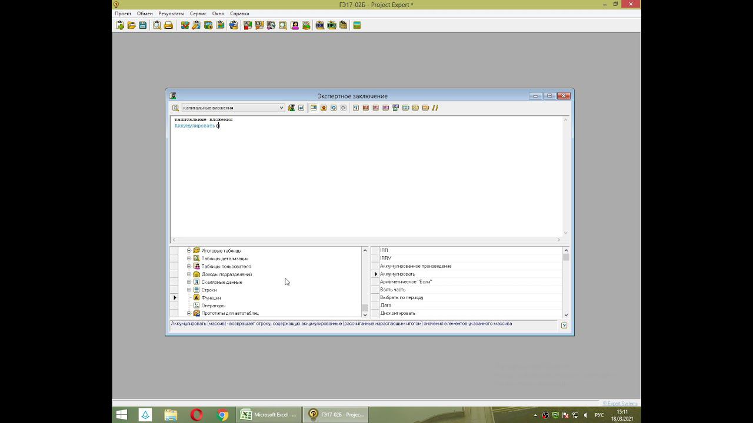Viewport: 753px width, 423px height.
Task: Click the volume icon in system tray
Action: [x=585, y=415]
